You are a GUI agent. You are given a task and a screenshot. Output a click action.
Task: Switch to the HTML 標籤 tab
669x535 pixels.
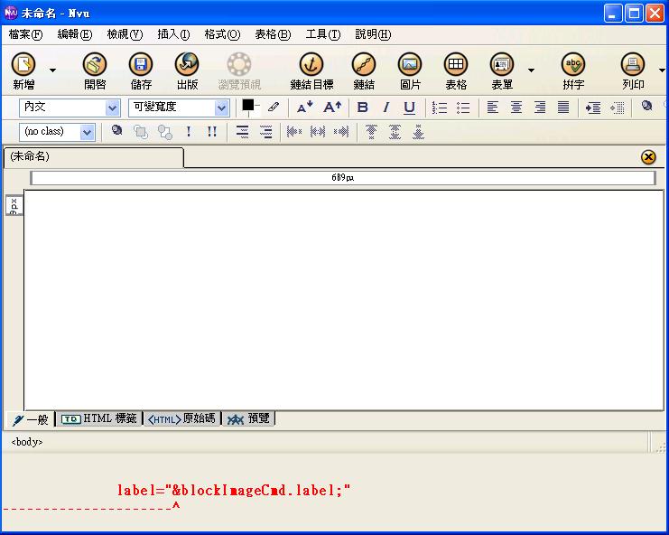pyautogui.click(x=99, y=418)
